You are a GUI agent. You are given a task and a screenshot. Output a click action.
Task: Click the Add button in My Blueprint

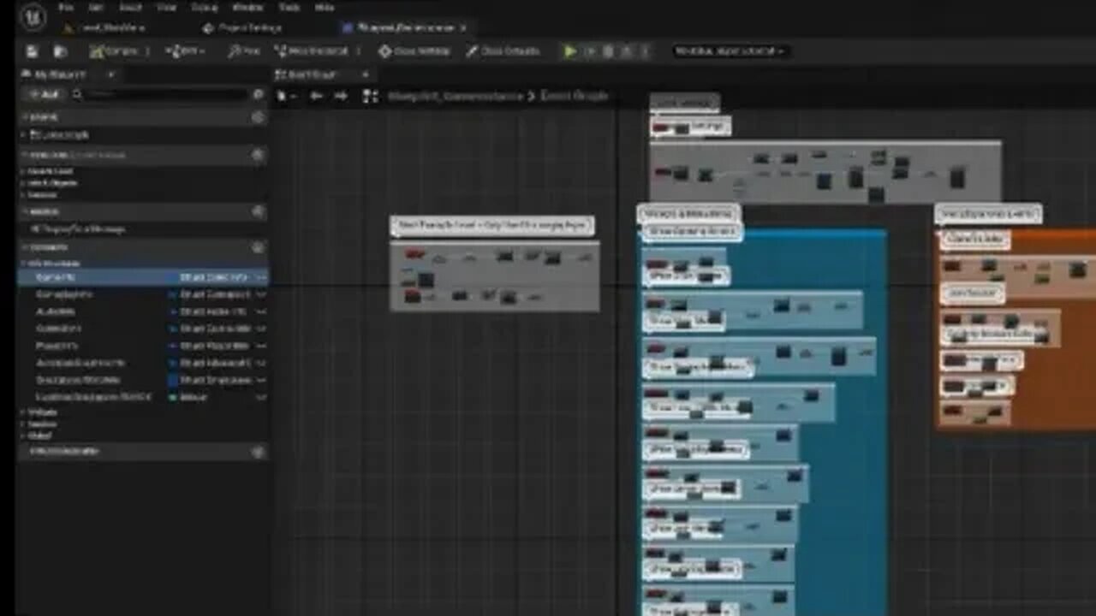(x=45, y=94)
